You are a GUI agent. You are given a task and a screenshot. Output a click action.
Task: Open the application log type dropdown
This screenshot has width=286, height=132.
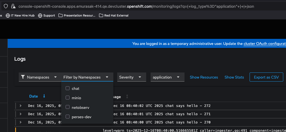point(167,77)
